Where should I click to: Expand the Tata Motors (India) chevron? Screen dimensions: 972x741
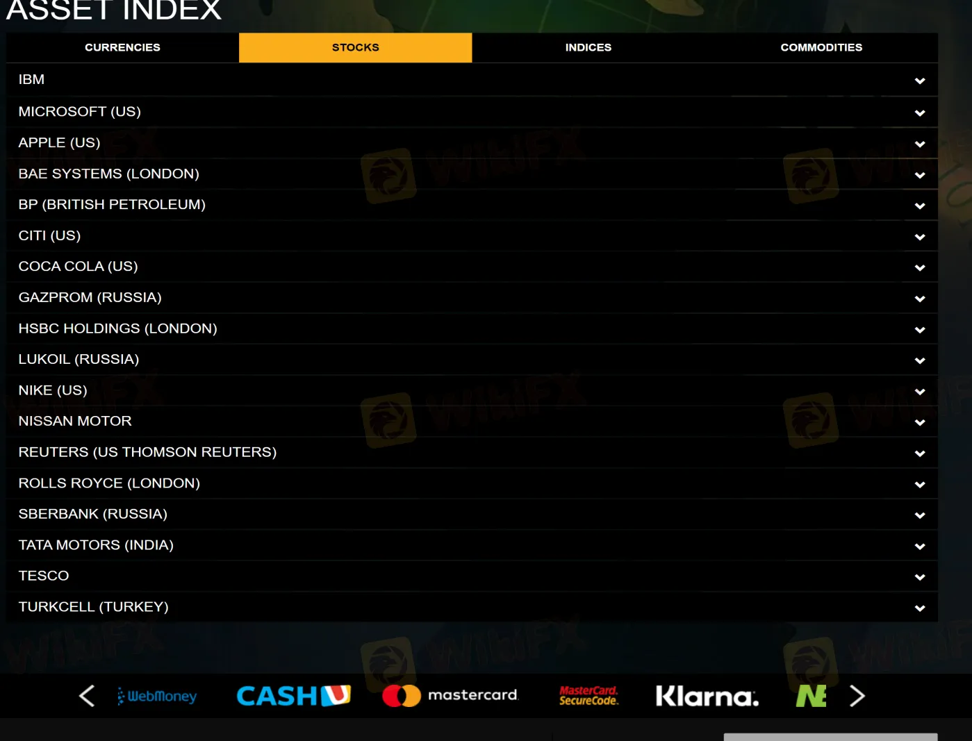pyautogui.click(x=920, y=547)
